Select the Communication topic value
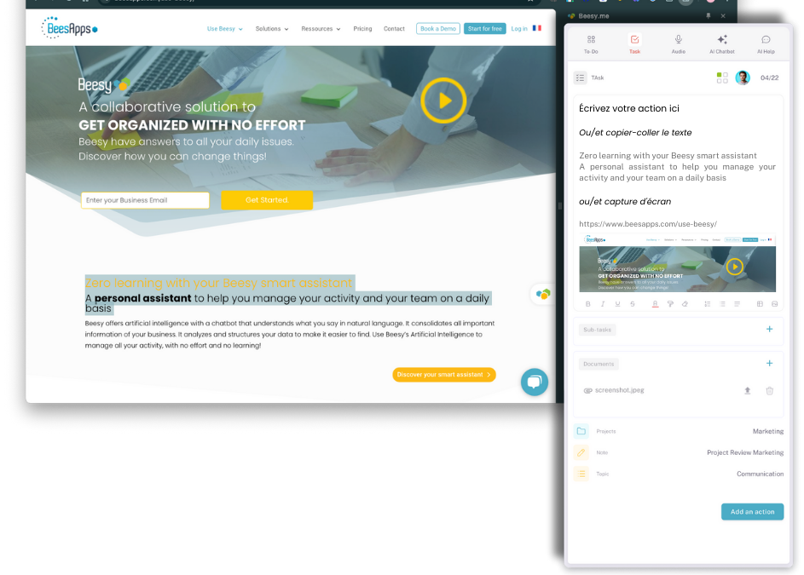Viewport: 804px width, 575px height. [760, 474]
